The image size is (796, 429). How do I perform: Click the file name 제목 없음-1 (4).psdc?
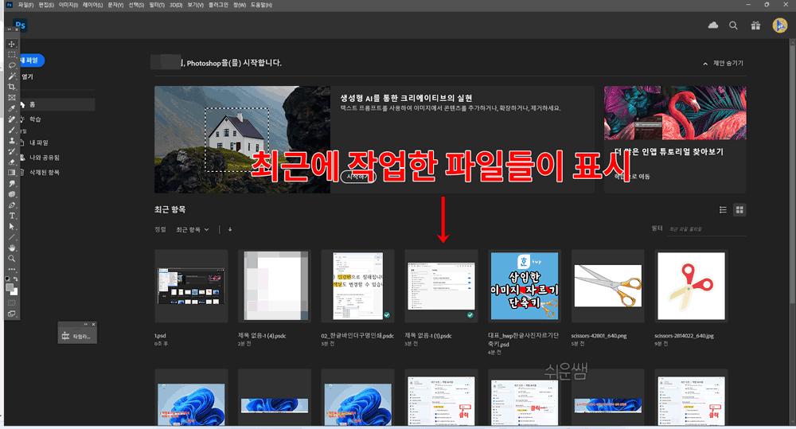(x=262, y=336)
